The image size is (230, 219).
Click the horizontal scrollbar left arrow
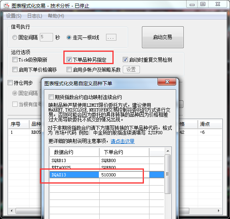[12, 211]
